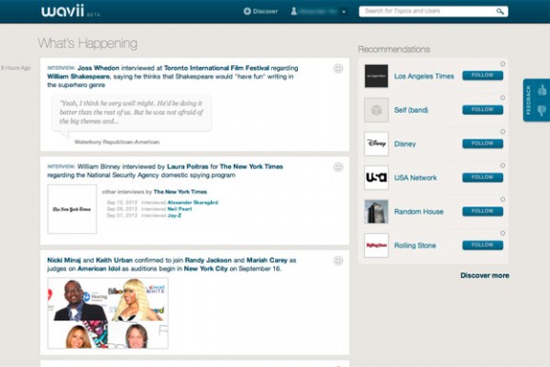Open the USA Network topic name link
The height and width of the screenshot is (367, 550).
click(x=415, y=178)
